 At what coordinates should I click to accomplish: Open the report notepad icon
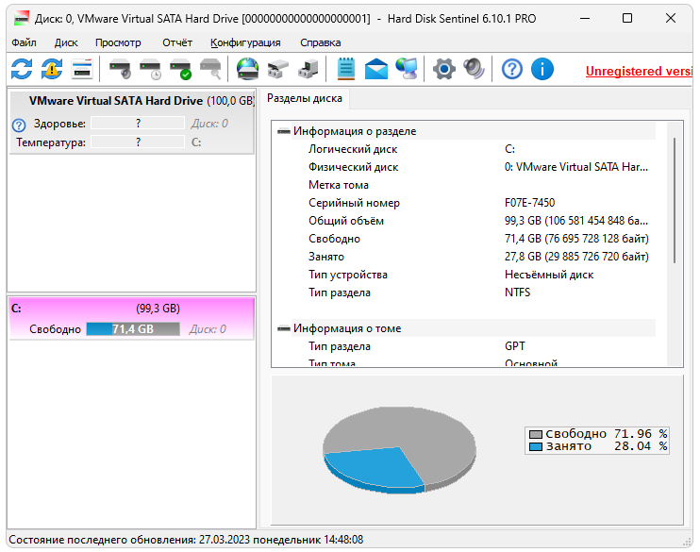[346, 69]
